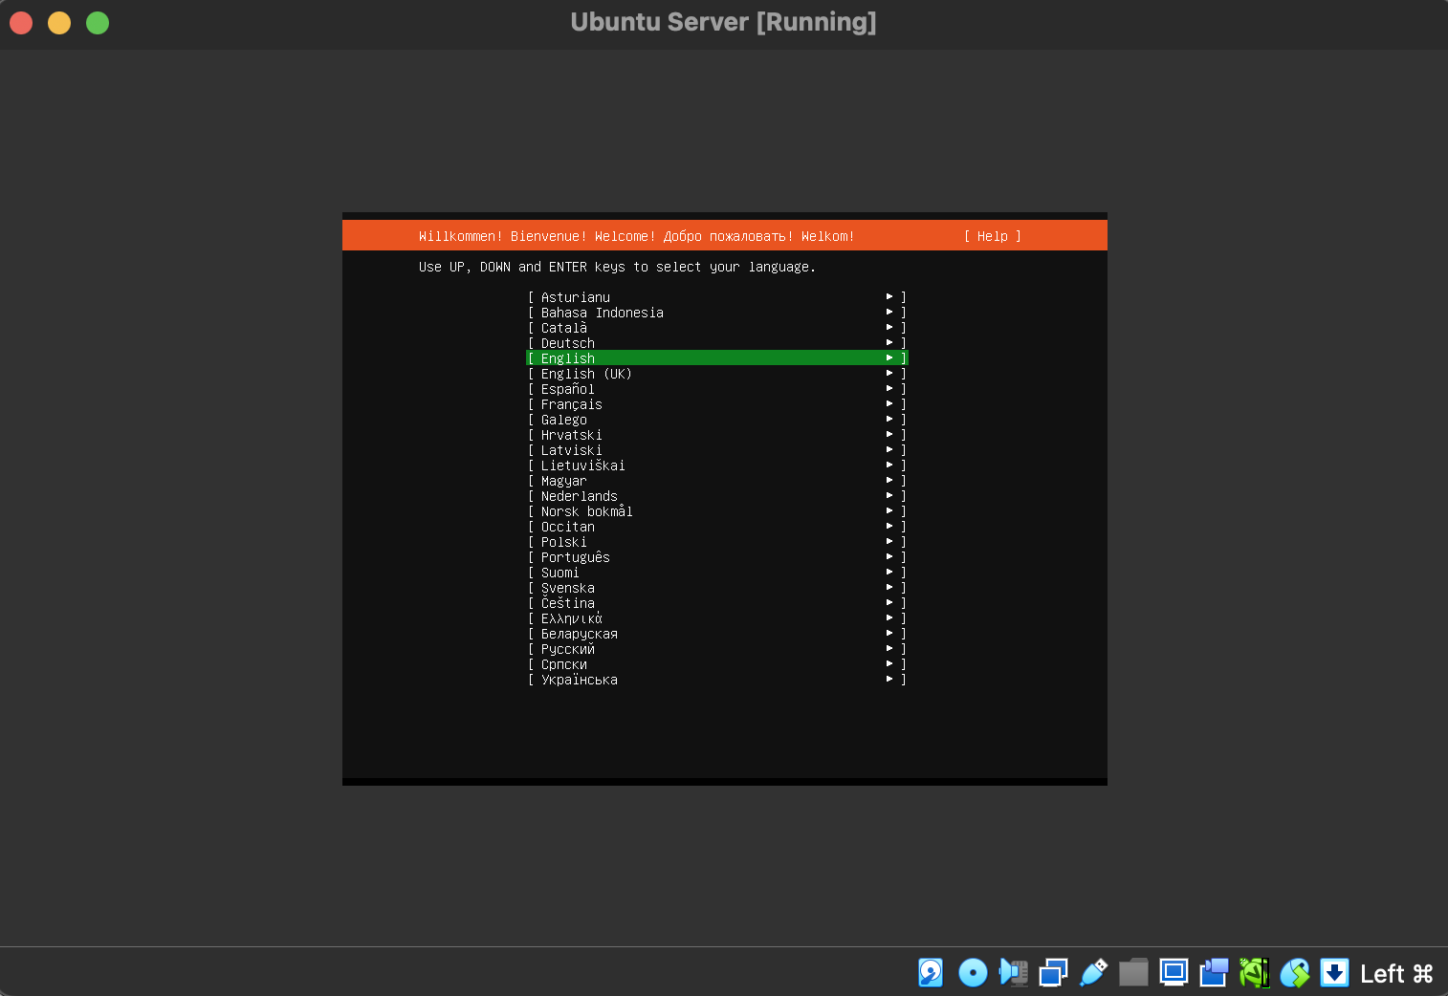Pick Српски from the language list
Image resolution: width=1448 pixels, height=996 pixels.
coord(717,664)
